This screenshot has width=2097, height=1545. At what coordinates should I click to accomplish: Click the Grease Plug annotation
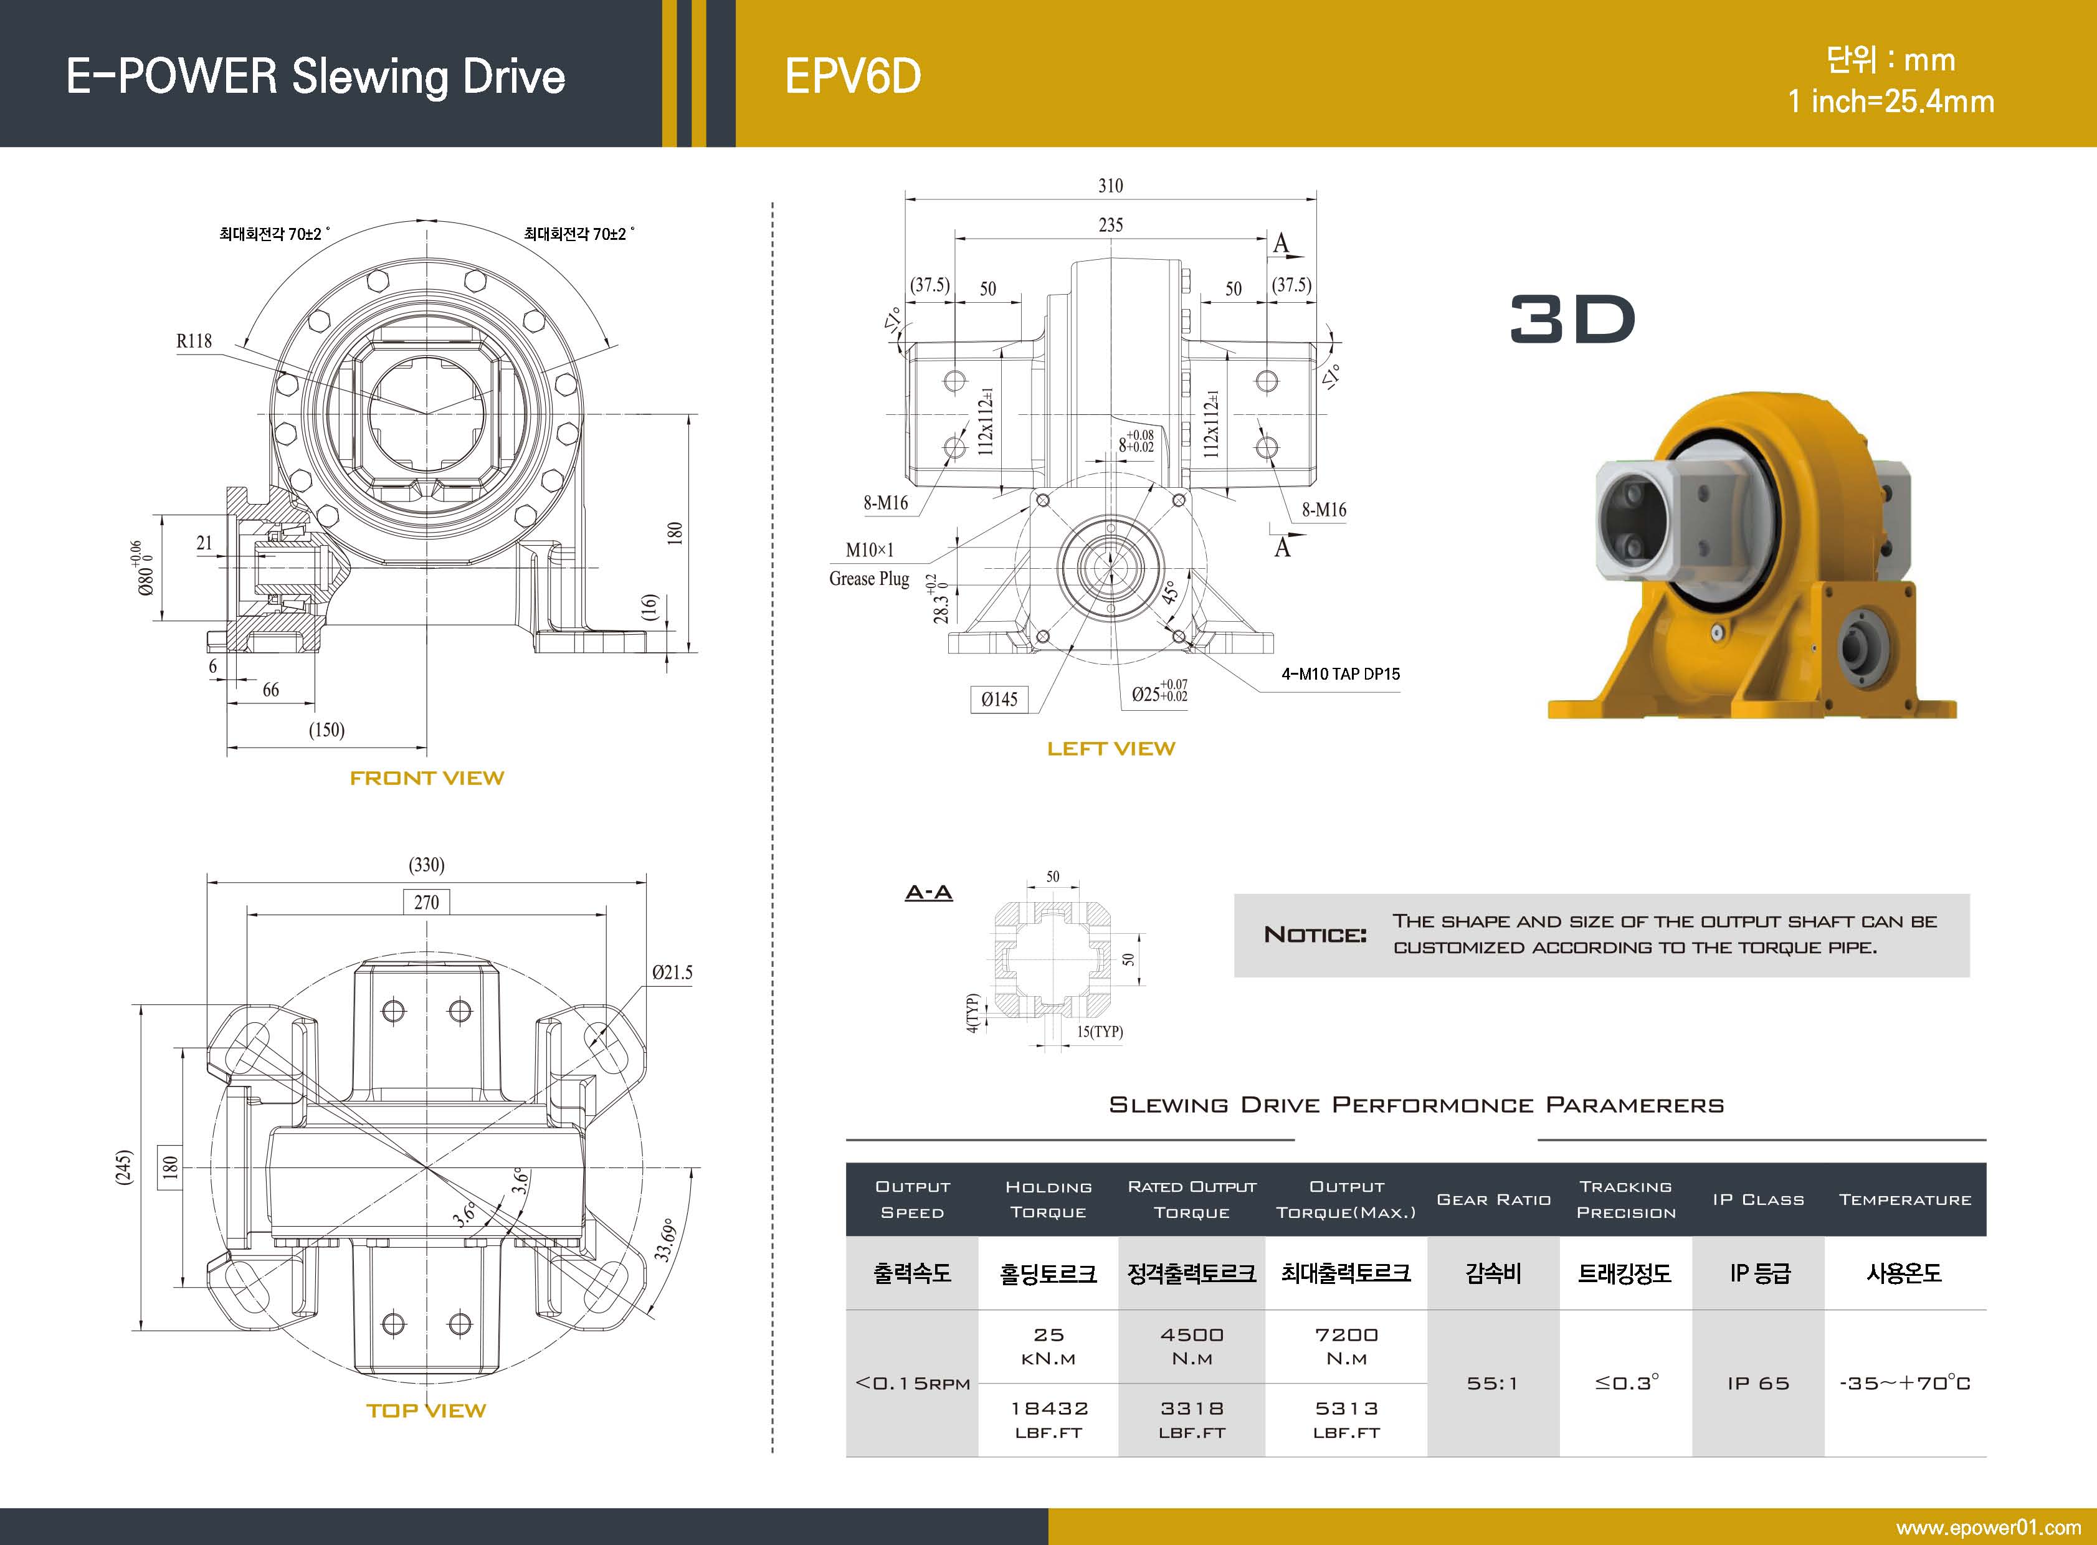tap(869, 578)
